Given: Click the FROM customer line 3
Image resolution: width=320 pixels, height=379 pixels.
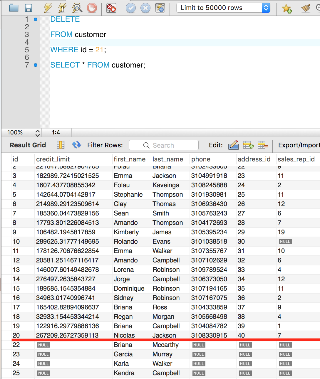Looking at the screenshot, I should click(78, 34).
